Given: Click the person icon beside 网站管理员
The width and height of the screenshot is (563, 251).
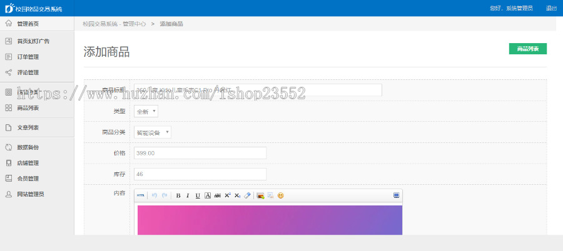Looking at the screenshot, I should tap(9, 194).
